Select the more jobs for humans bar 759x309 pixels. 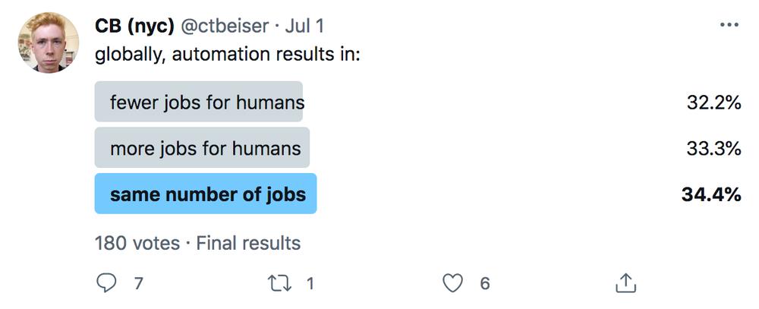(x=202, y=148)
